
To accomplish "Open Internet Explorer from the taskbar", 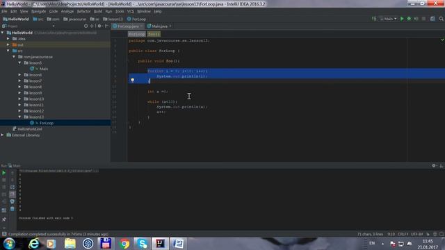I will click(x=34, y=244).
